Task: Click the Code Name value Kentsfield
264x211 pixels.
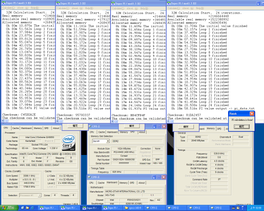Action: pyautogui.click(x=30, y=141)
